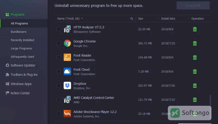Image resolution: width=218 pixels, height=124 pixels.
Task: Click the IEInspector Software publisher text
Action: pyautogui.click(x=87, y=32)
